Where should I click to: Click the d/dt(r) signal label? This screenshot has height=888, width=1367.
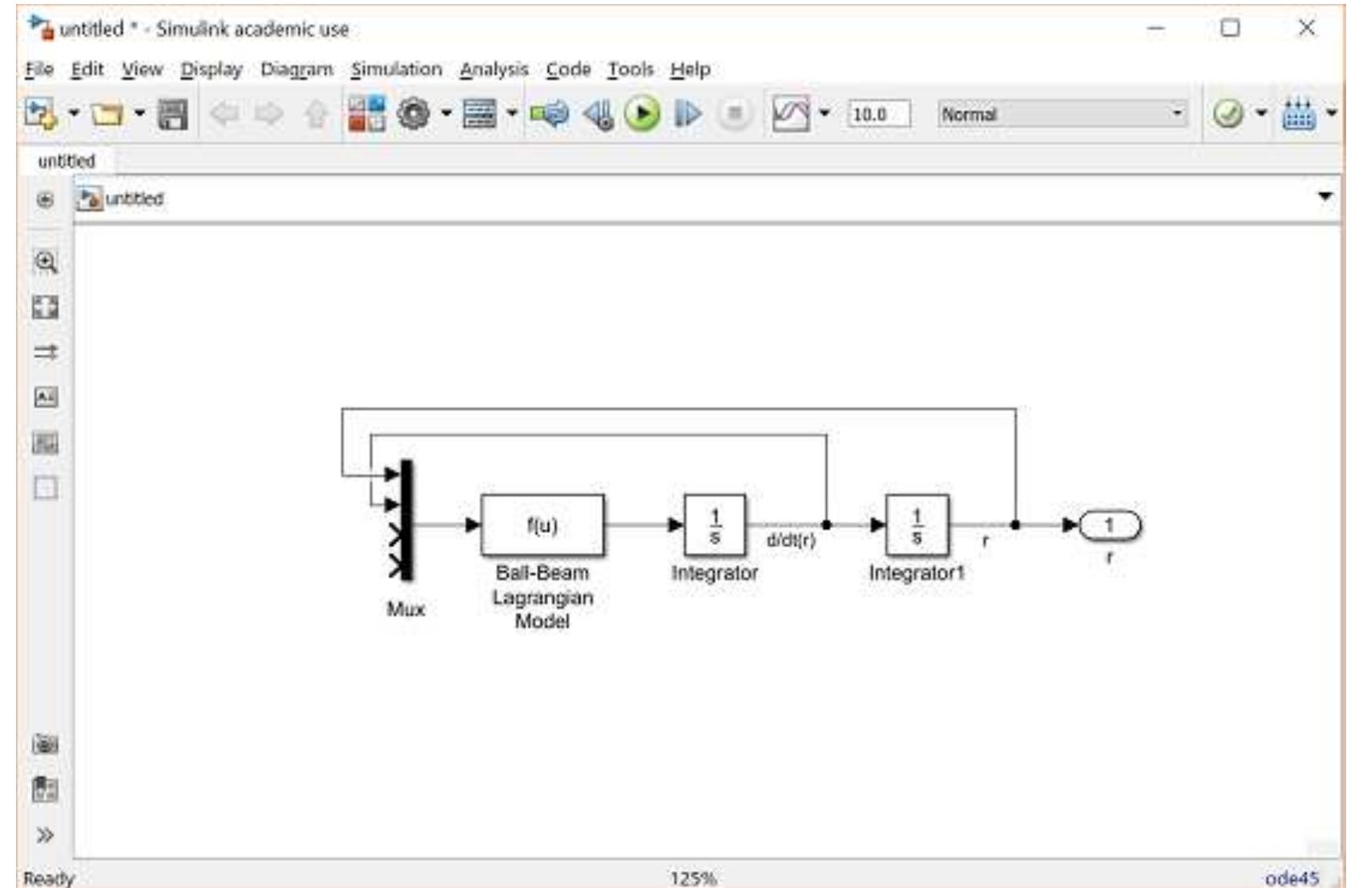(791, 540)
